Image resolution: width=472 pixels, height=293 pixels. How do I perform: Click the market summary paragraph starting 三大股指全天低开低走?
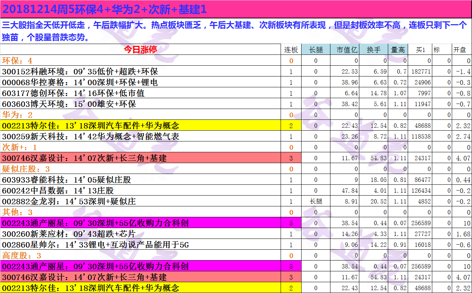click(236, 31)
